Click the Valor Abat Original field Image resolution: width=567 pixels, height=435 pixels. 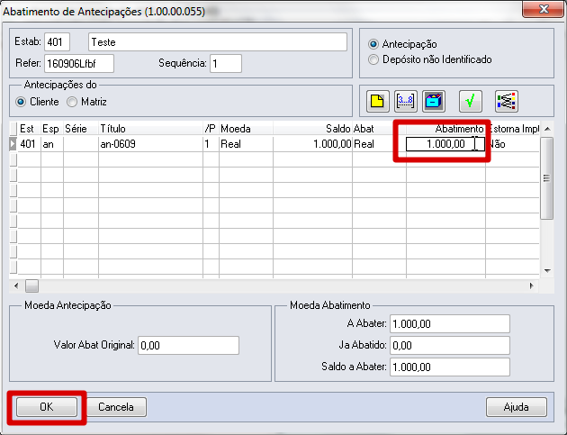[188, 345]
